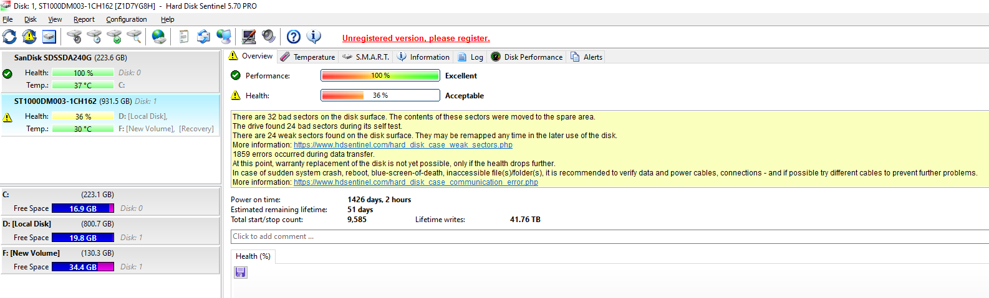Open the Report menu

(84, 19)
